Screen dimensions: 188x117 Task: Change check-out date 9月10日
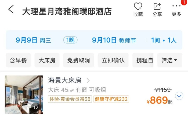(114, 40)
